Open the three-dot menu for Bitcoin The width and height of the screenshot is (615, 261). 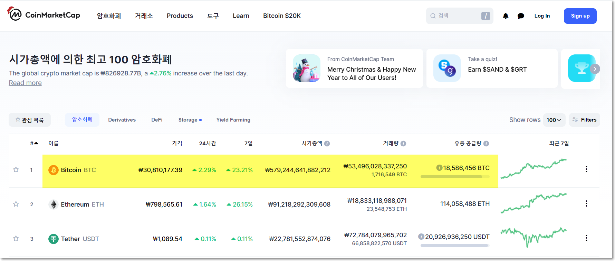[x=586, y=169]
